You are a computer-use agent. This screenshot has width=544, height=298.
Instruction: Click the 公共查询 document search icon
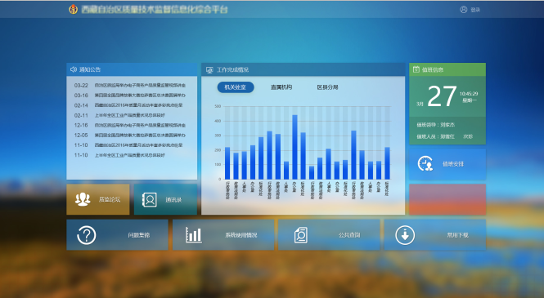coord(301,235)
